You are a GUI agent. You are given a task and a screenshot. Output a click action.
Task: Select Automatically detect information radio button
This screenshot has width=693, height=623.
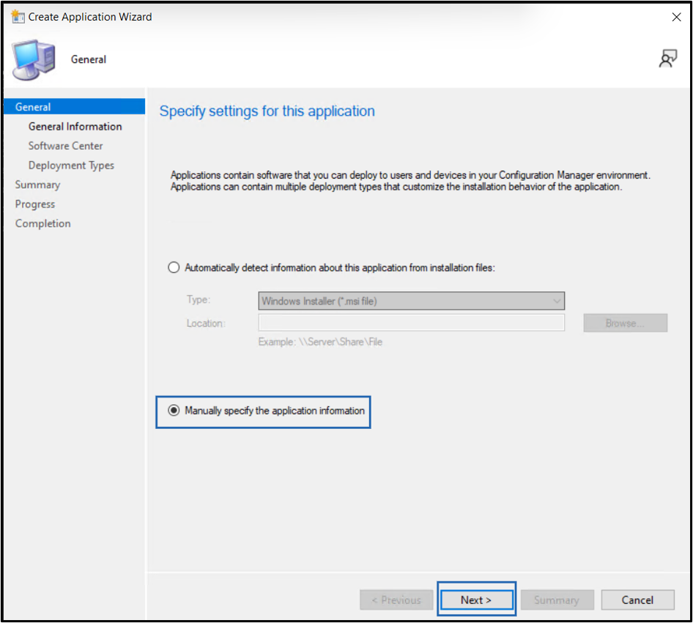click(x=174, y=267)
